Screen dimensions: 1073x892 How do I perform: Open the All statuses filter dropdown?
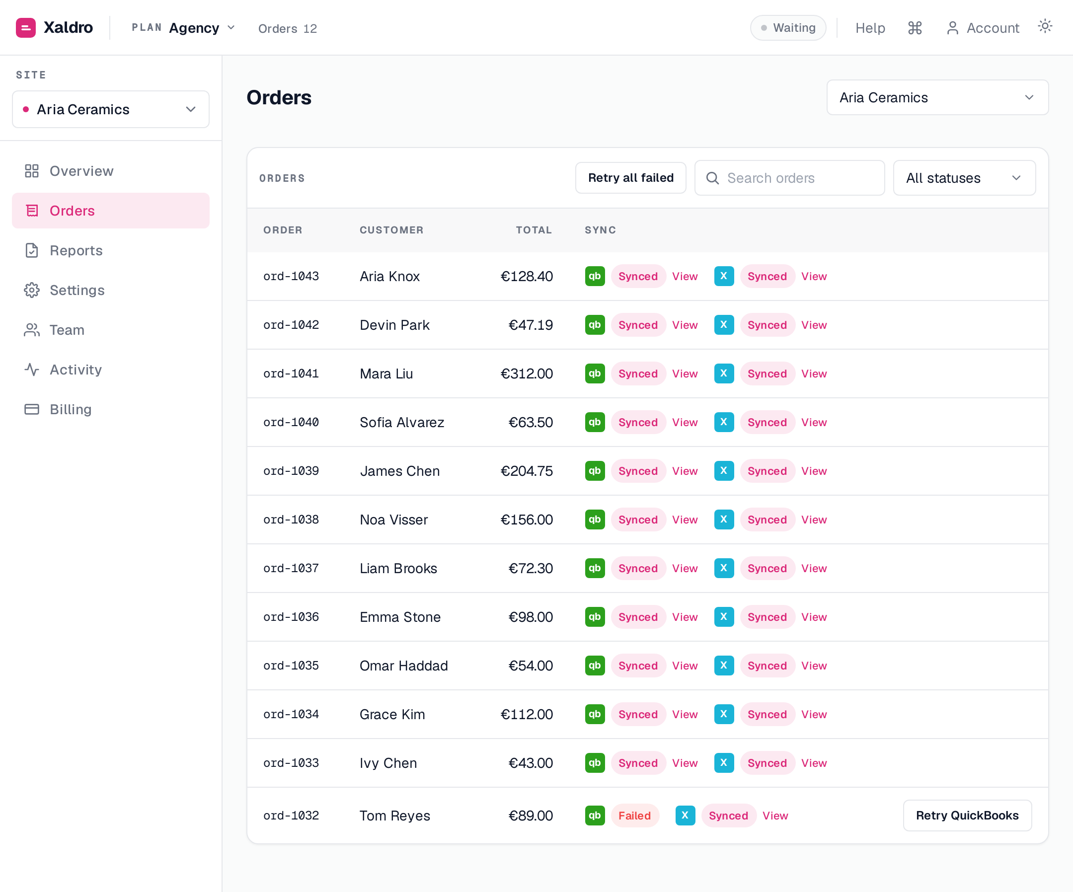[x=964, y=178]
